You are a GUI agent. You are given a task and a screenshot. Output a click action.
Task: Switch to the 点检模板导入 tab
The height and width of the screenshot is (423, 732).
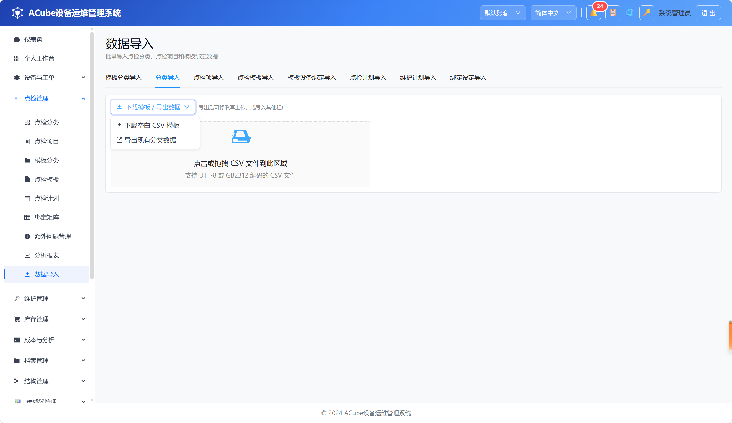coord(256,77)
